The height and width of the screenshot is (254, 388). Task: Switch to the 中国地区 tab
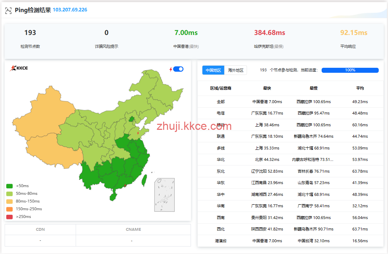pyautogui.click(x=213, y=70)
